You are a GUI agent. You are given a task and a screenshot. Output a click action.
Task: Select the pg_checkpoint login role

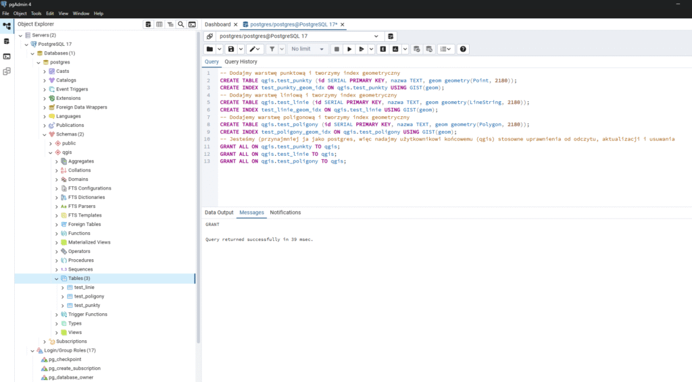64,359
